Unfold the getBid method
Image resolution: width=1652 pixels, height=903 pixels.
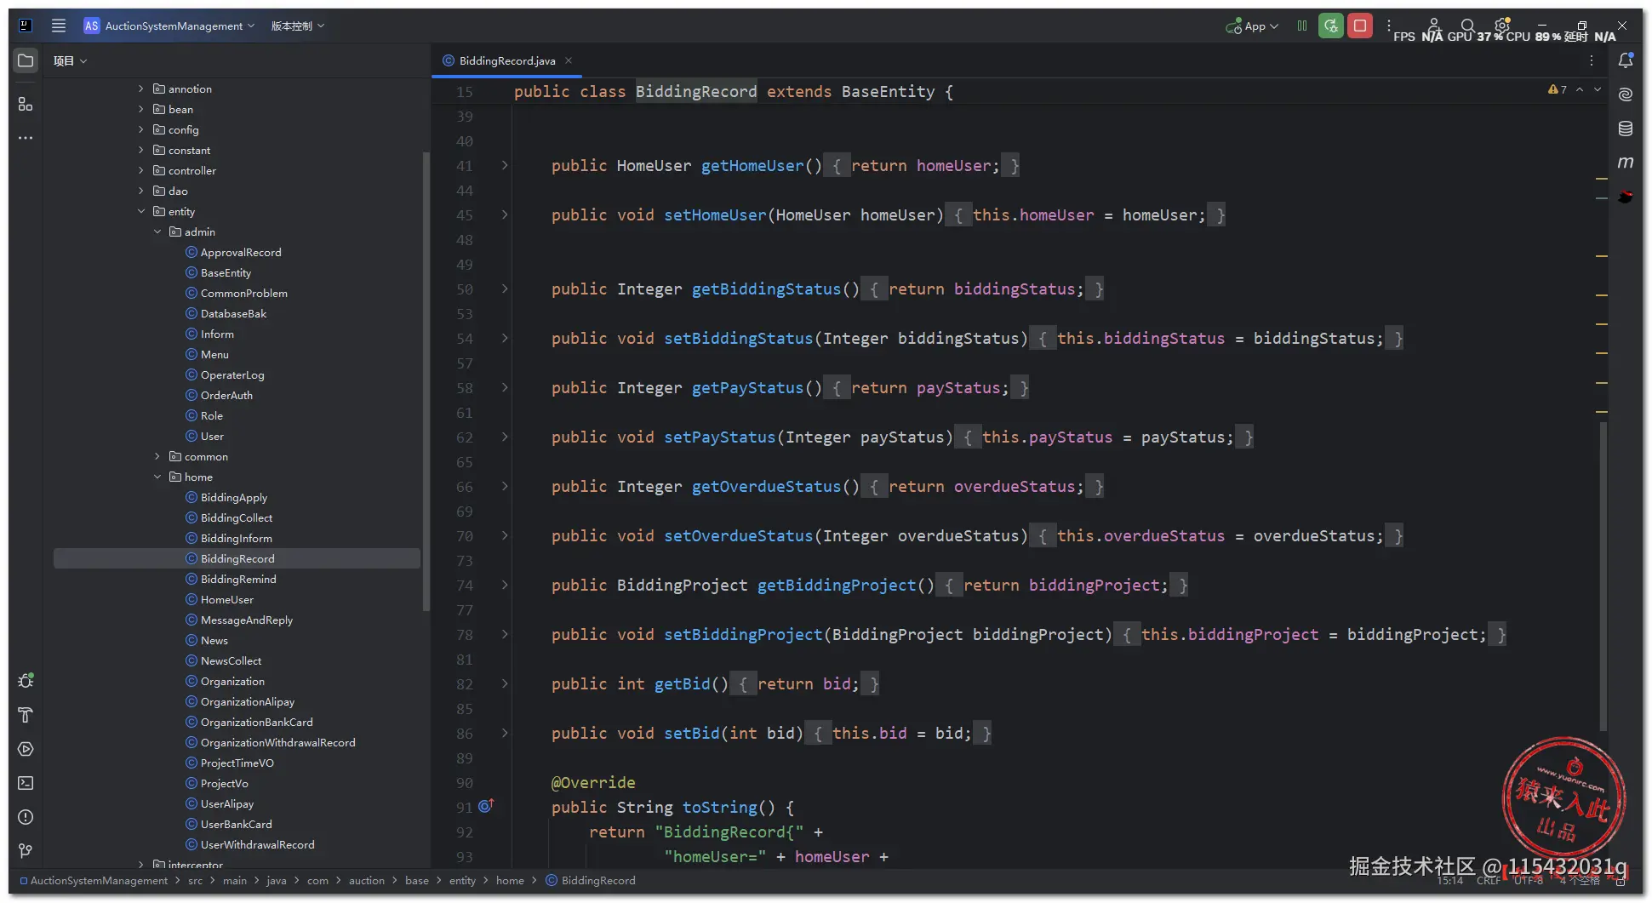505,683
